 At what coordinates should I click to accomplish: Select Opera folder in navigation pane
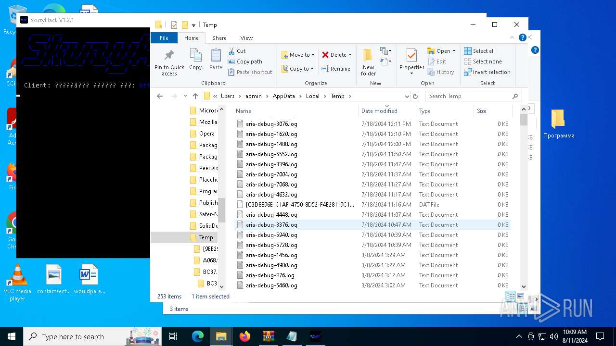point(203,134)
